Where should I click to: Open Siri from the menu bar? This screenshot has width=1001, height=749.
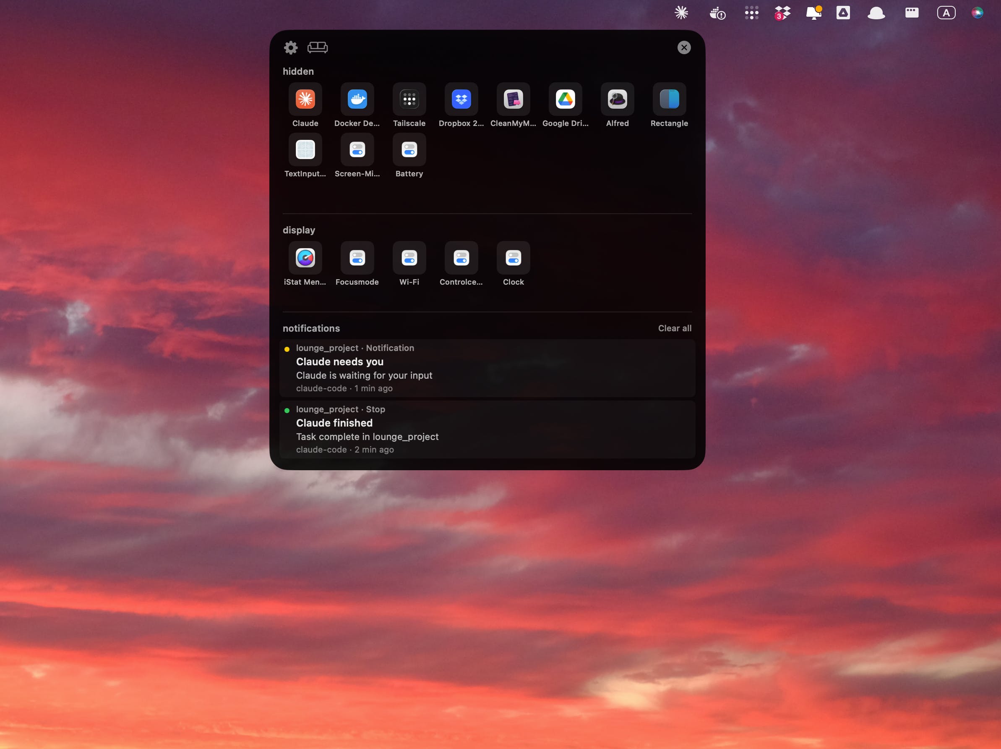click(977, 13)
